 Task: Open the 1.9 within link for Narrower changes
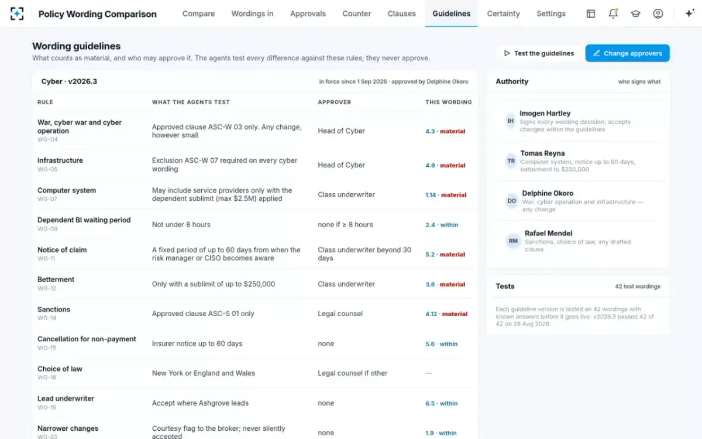click(x=441, y=433)
